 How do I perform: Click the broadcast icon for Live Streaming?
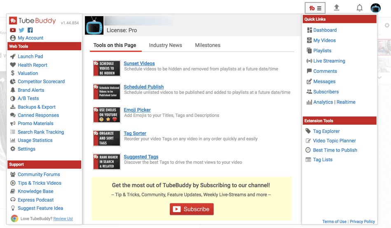[309, 61]
